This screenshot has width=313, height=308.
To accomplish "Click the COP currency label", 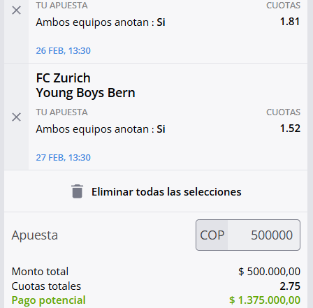I will 212,235.
